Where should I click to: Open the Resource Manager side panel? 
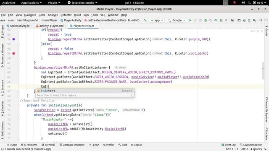point(3,55)
